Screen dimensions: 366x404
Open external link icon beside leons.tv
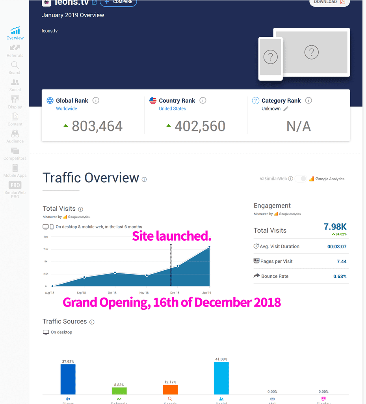94,2
